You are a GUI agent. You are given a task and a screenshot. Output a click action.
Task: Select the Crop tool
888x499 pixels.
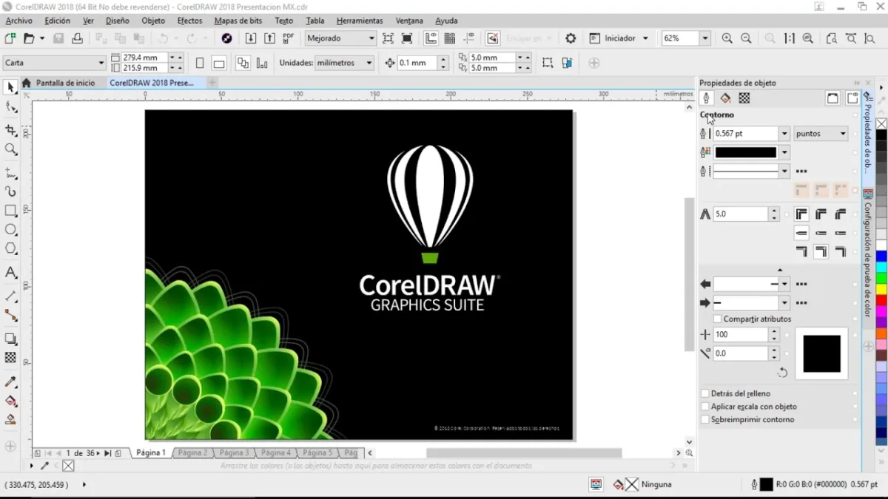(x=10, y=130)
